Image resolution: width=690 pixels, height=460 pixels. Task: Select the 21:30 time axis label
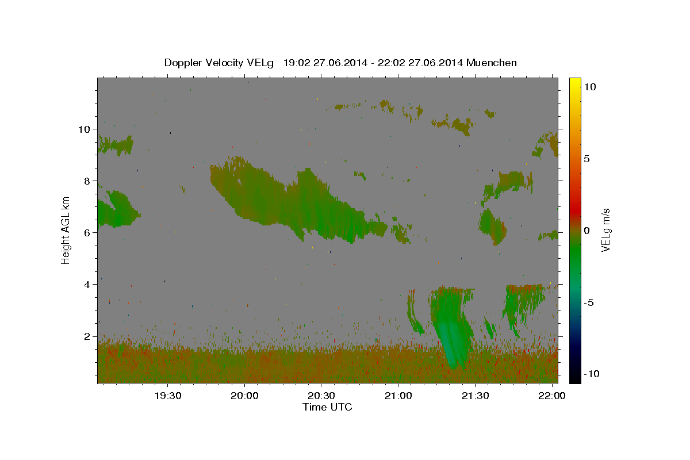(476, 396)
